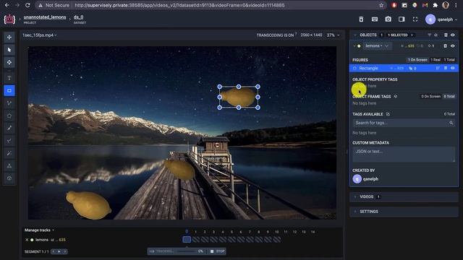The height and width of the screenshot is (260, 463).
Task: Click the lemon inside the selected rectangle
Action: coord(239,97)
